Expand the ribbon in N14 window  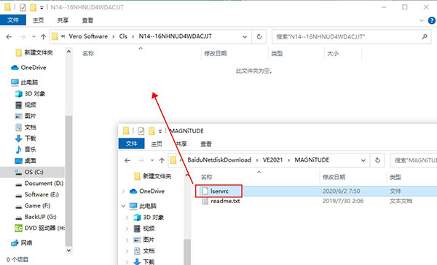[422, 20]
